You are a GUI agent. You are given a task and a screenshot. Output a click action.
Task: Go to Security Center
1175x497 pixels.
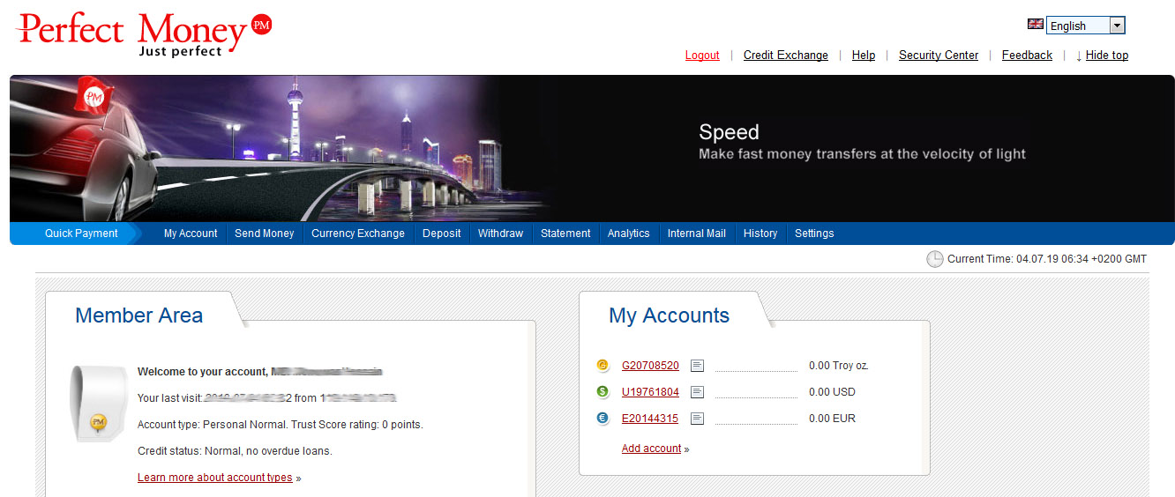(939, 56)
